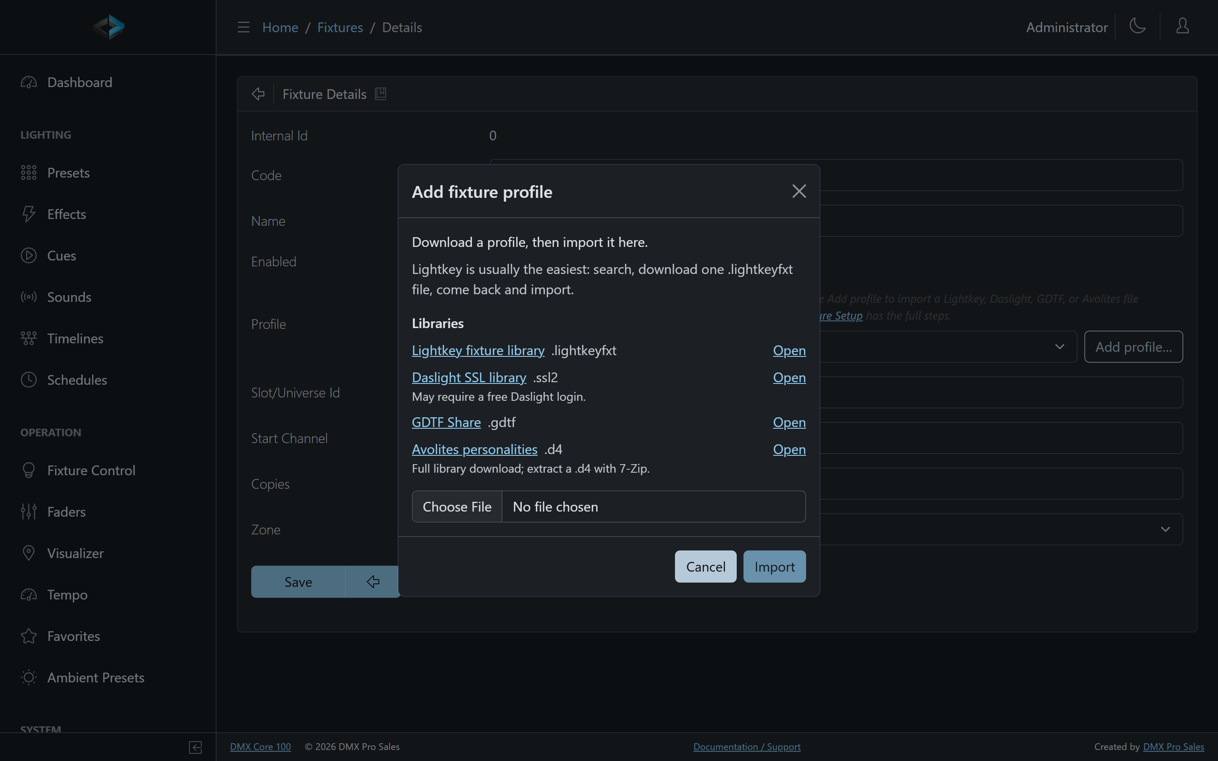
Task: Click the Sounds broadcast icon
Action: (x=29, y=297)
